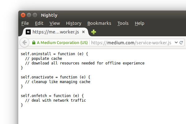Click the green padlock security icon

pos(34,42)
